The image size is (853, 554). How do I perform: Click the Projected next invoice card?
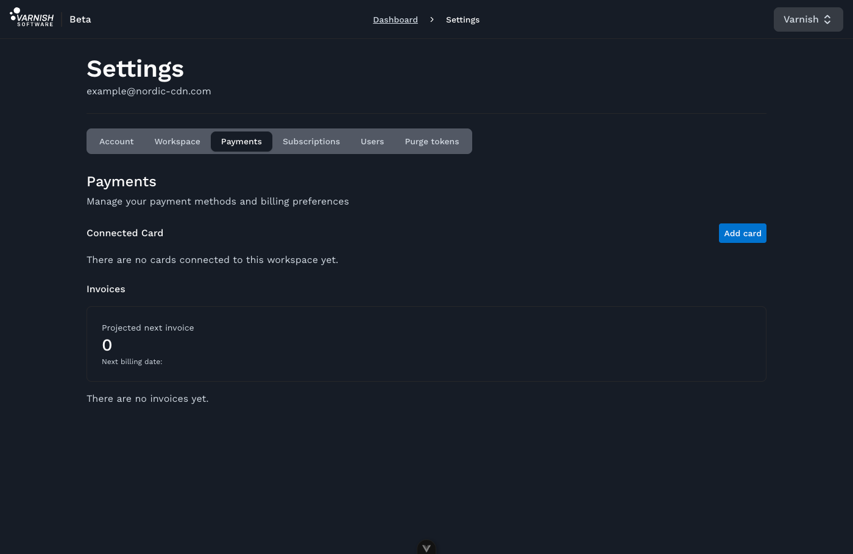pos(426,344)
